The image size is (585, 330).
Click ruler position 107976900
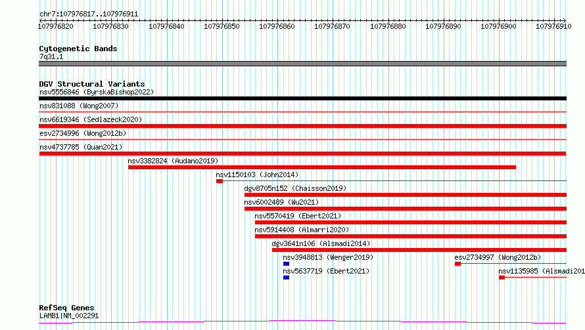(x=498, y=26)
